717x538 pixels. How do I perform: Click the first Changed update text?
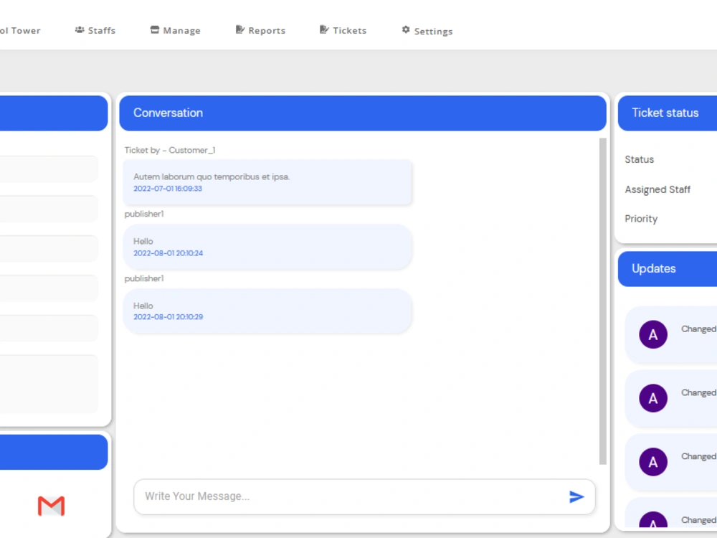click(x=698, y=329)
